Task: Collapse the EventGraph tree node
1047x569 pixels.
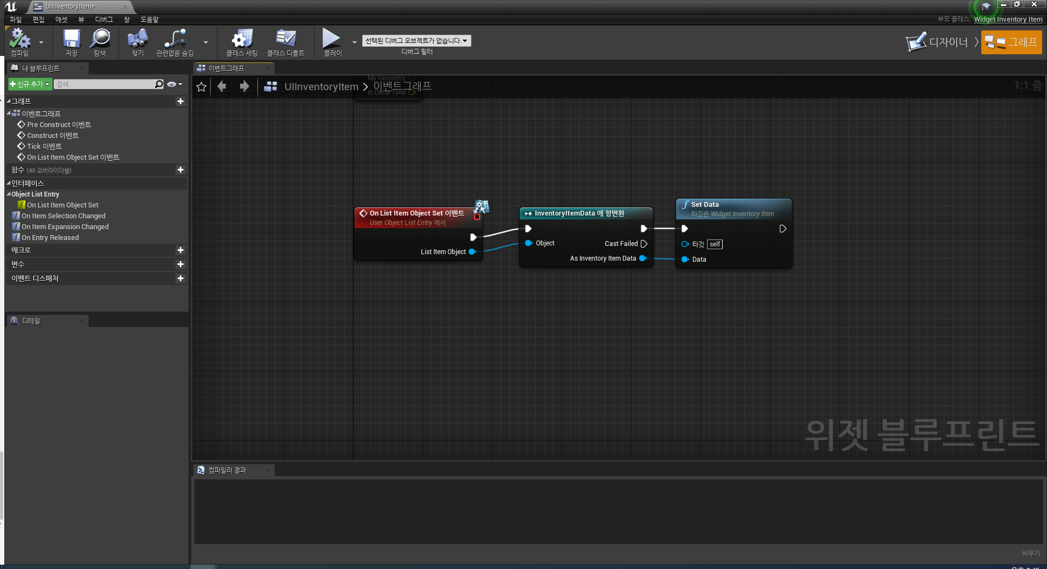Action: pyautogui.click(x=9, y=113)
